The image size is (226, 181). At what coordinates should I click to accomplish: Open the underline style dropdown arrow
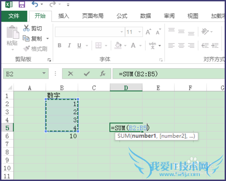[87, 46]
